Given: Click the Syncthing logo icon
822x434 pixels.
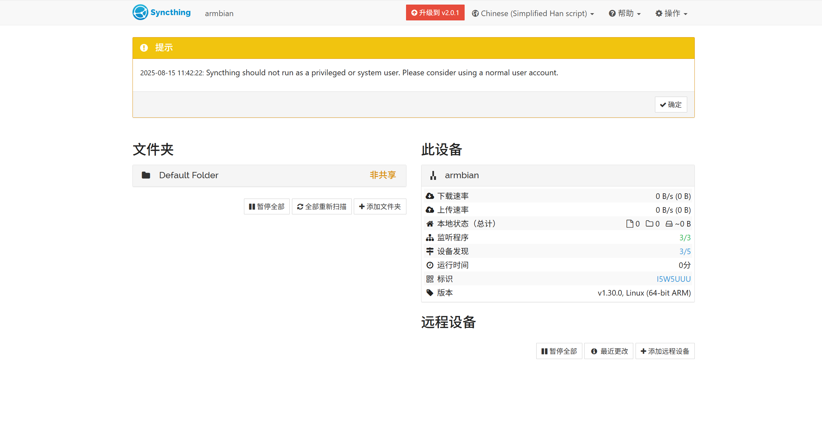Looking at the screenshot, I should (140, 12).
